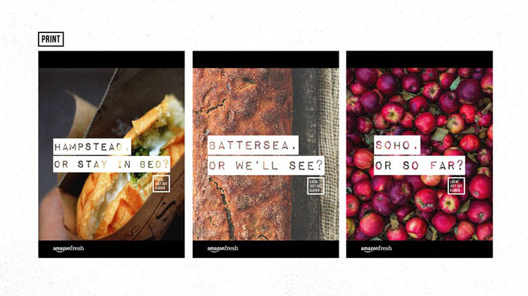The height and width of the screenshot is (296, 528).
Task: Click the black top band of Soho poster
Action: pyautogui.click(x=420, y=60)
